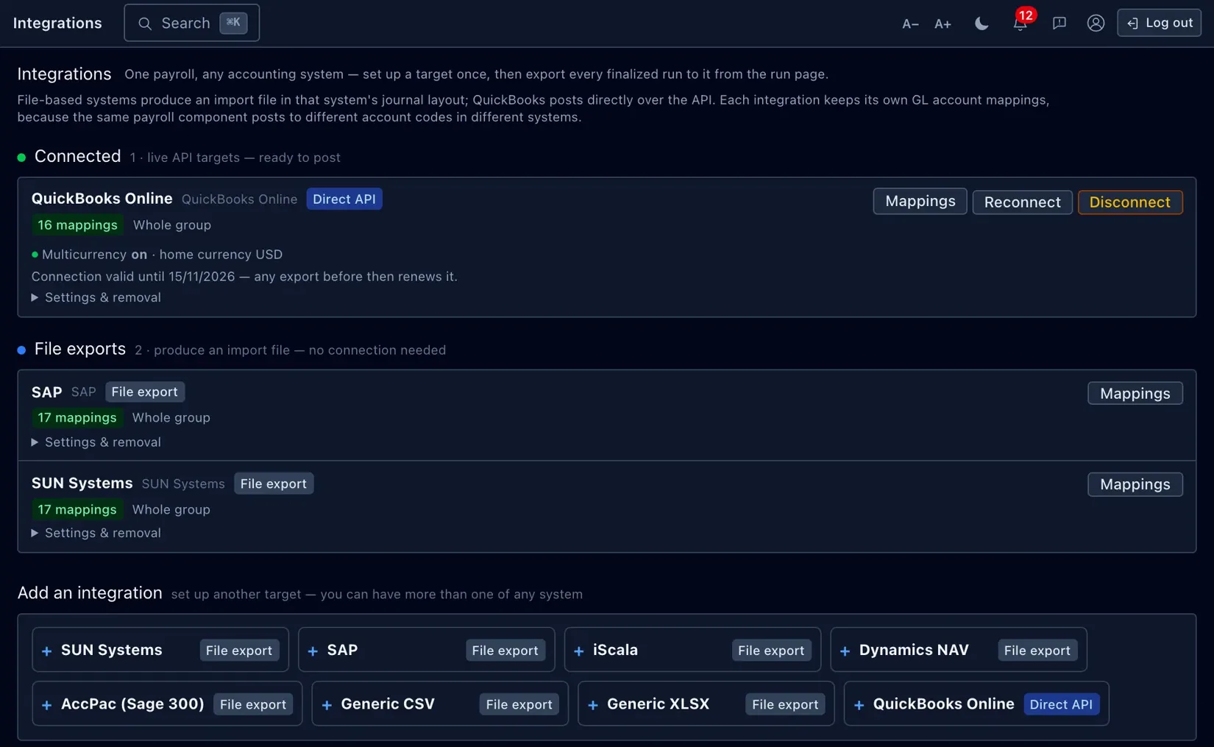Click the 17 mappings badge under SUN Systems

[x=77, y=509]
